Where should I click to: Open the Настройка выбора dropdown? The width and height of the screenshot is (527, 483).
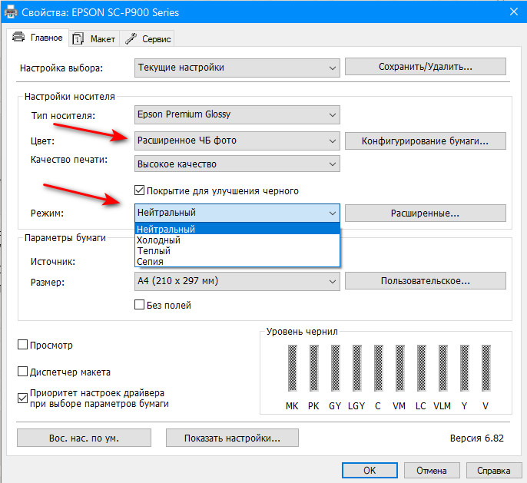click(x=237, y=68)
